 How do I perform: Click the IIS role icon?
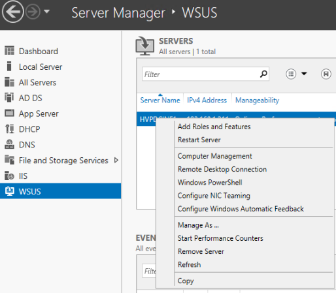[x=9, y=176]
